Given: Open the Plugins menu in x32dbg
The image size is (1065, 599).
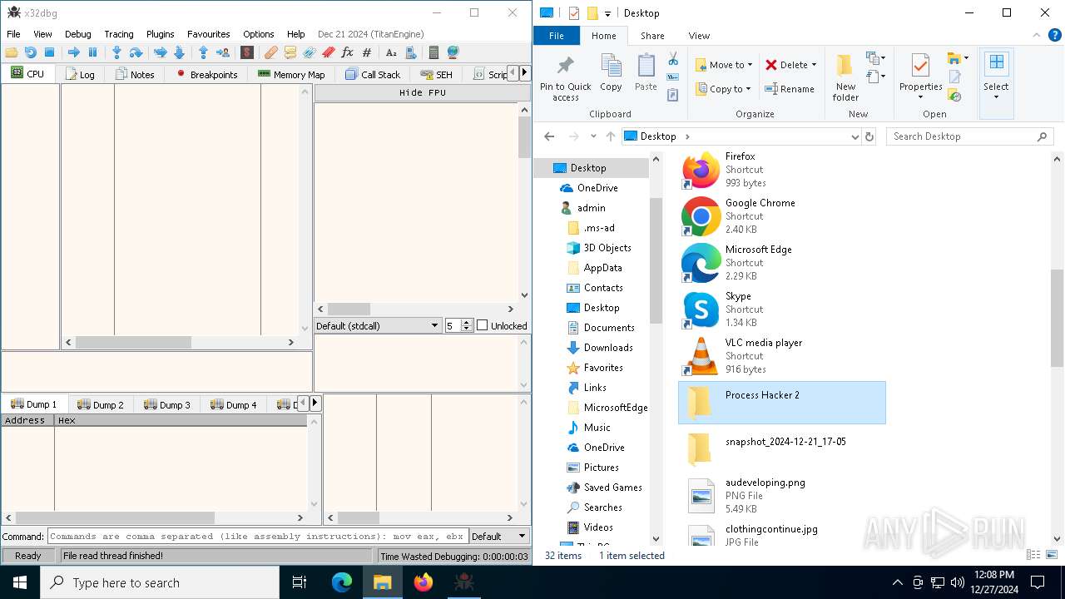Looking at the screenshot, I should click(161, 34).
